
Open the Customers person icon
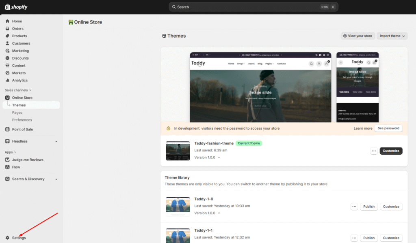tap(7, 43)
